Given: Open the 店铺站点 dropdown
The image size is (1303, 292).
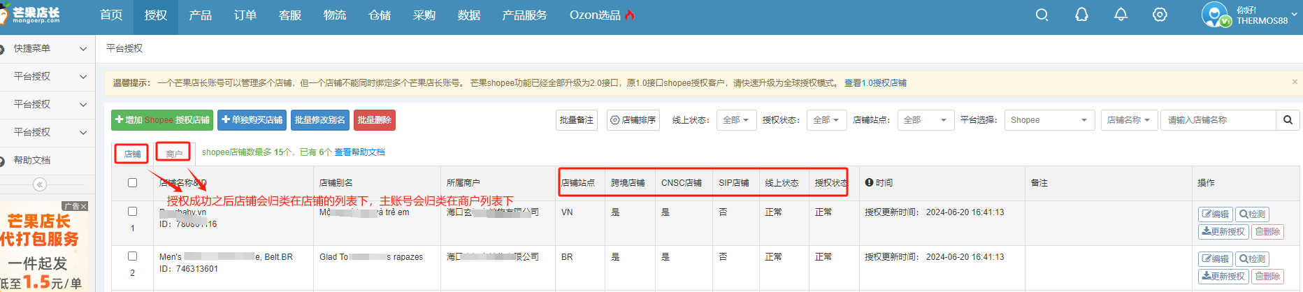Looking at the screenshot, I should point(926,120).
